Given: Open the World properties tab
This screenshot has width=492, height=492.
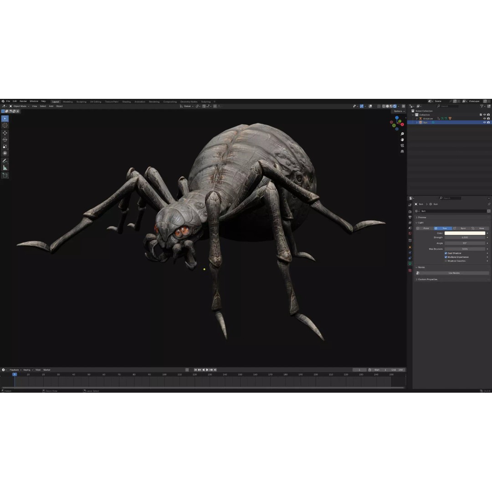Looking at the screenshot, I should [x=410, y=233].
